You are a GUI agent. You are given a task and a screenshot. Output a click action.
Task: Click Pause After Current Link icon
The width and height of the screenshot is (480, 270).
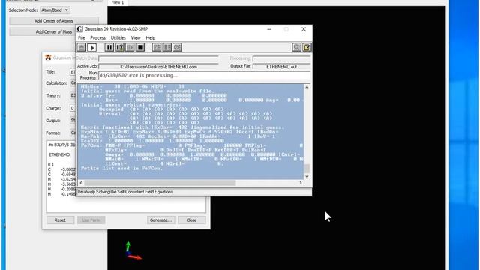pyautogui.click(x=120, y=47)
